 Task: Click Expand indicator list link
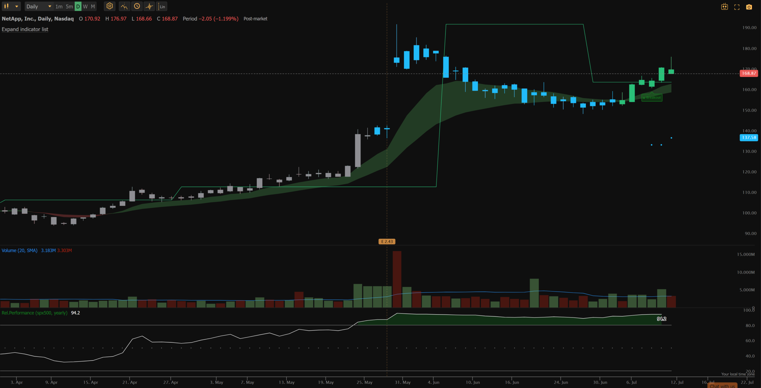(x=25, y=29)
